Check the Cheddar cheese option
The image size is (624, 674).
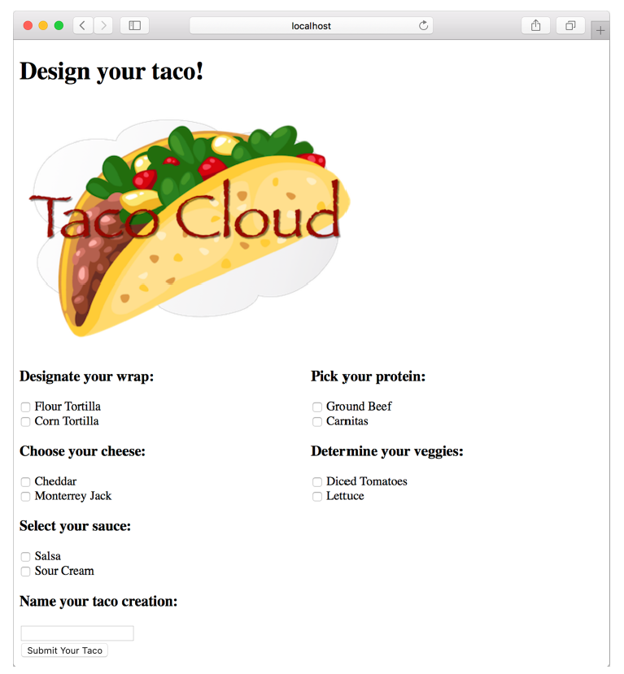pyautogui.click(x=26, y=482)
